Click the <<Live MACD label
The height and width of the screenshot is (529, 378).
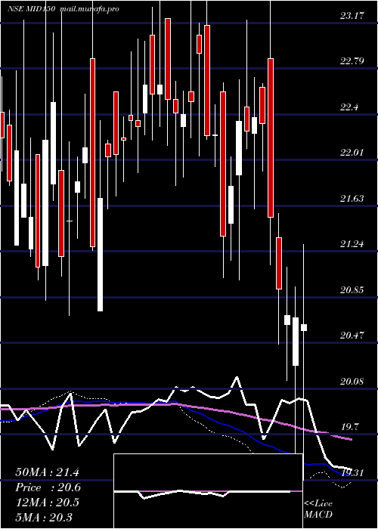click(318, 509)
